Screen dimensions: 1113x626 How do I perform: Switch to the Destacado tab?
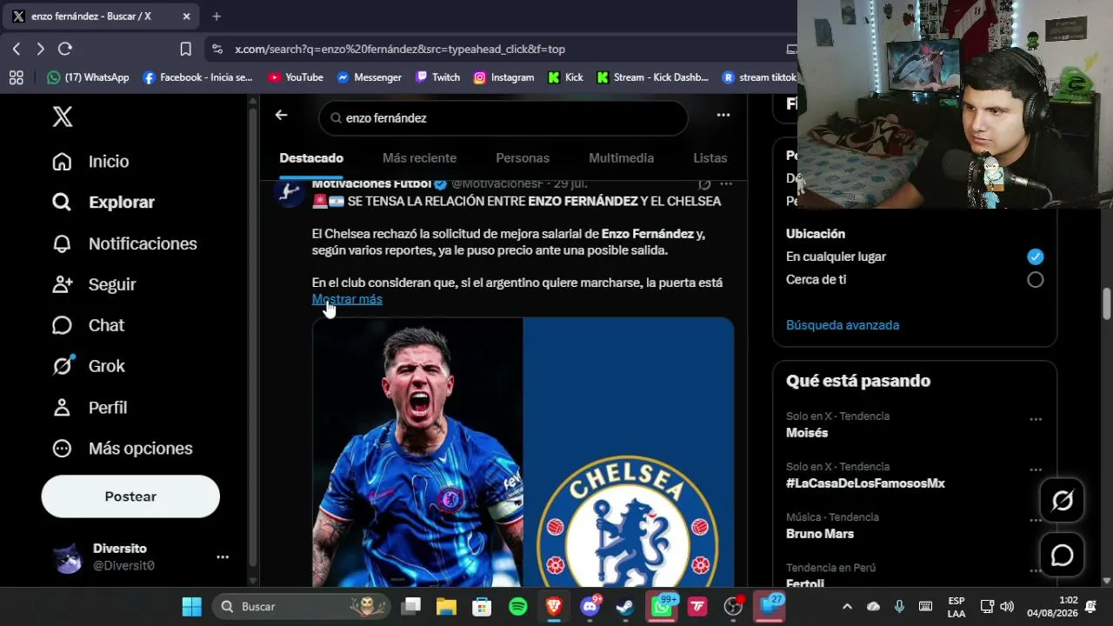pyautogui.click(x=311, y=158)
